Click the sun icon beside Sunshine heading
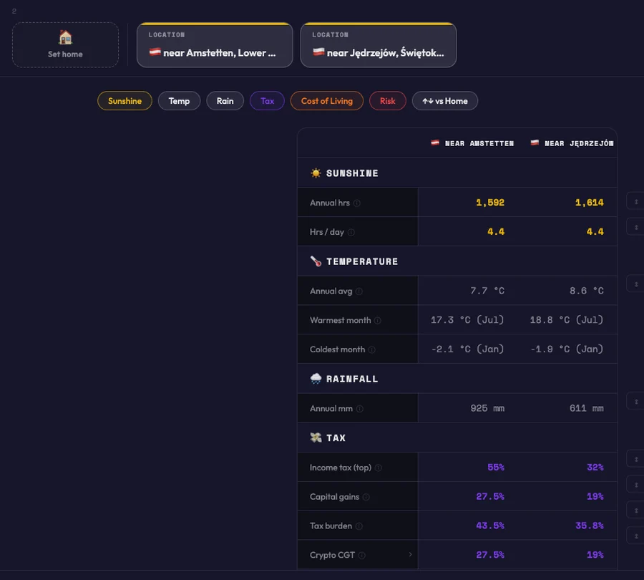 click(316, 173)
